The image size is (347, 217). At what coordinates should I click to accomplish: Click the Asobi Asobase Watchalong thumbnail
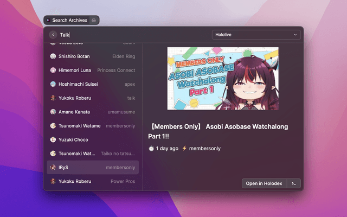pos(222,79)
